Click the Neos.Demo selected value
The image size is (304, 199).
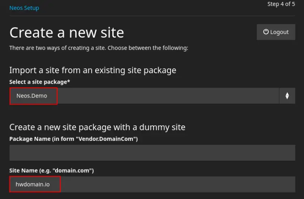[x=32, y=96]
